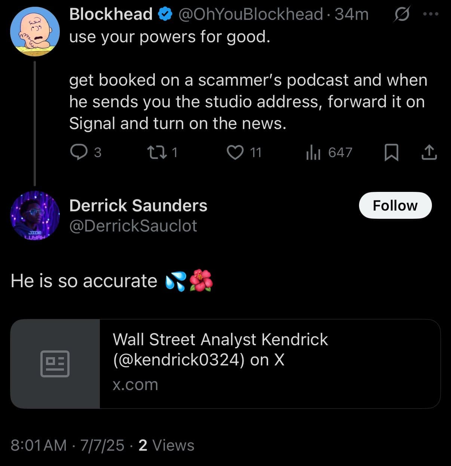View the 2 Views count
This screenshot has height=466, width=451.
[x=166, y=445]
